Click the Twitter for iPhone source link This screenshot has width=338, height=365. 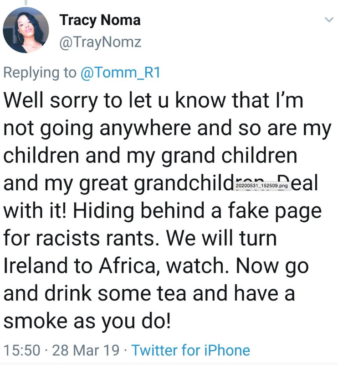[x=190, y=350]
